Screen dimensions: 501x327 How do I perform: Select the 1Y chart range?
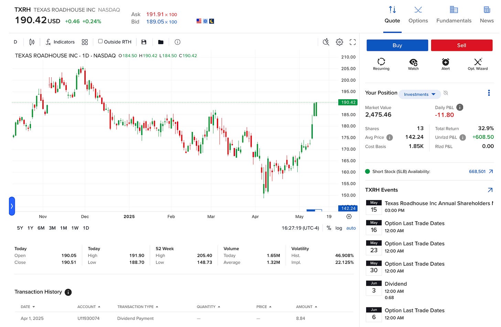click(30, 228)
